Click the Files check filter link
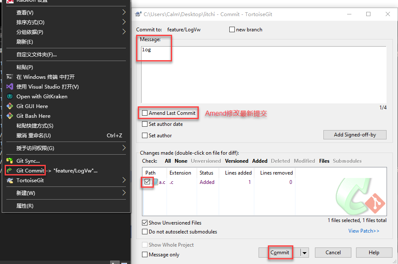The width and height of the screenshot is (398, 264). [324, 161]
